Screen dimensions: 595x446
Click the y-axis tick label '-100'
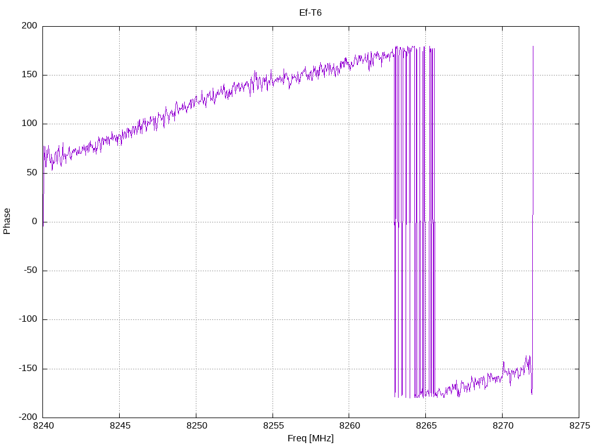[x=28, y=320]
